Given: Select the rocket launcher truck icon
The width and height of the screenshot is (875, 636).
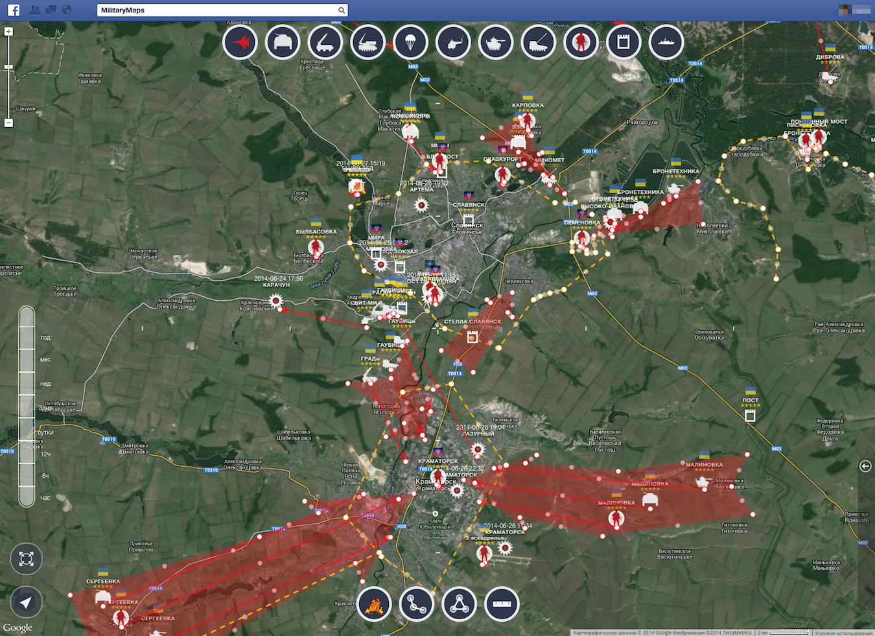Looking at the screenshot, I should click(x=325, y=43).
